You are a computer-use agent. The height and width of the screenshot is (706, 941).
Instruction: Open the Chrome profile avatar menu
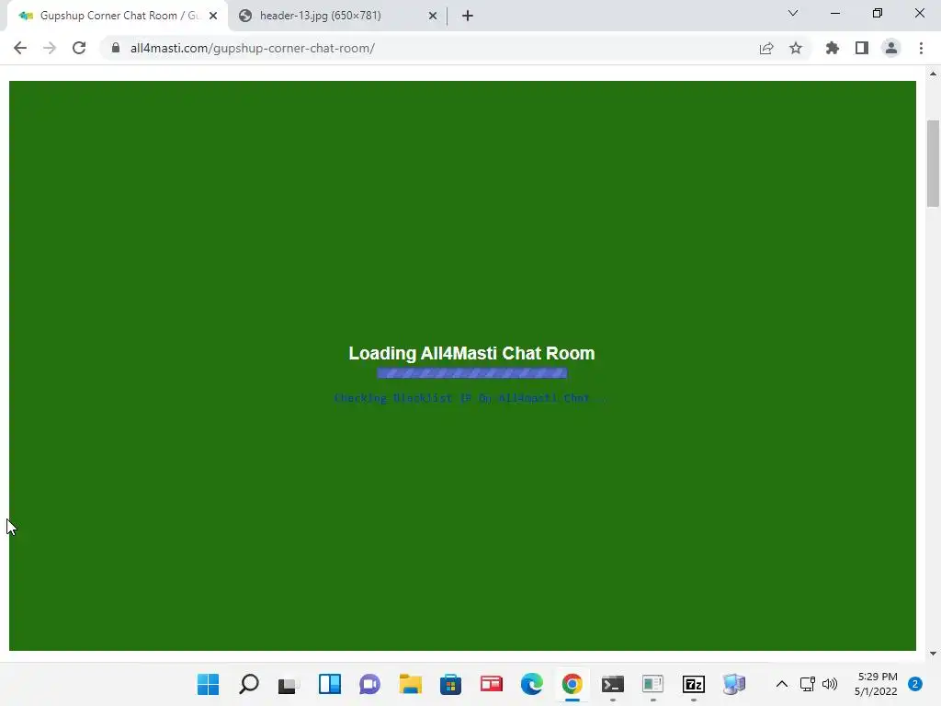coord(891,48)
